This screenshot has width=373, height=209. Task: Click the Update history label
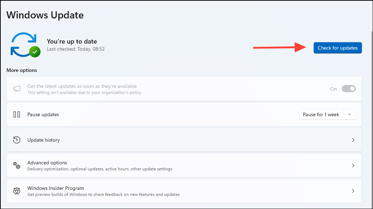click(43, 140)
